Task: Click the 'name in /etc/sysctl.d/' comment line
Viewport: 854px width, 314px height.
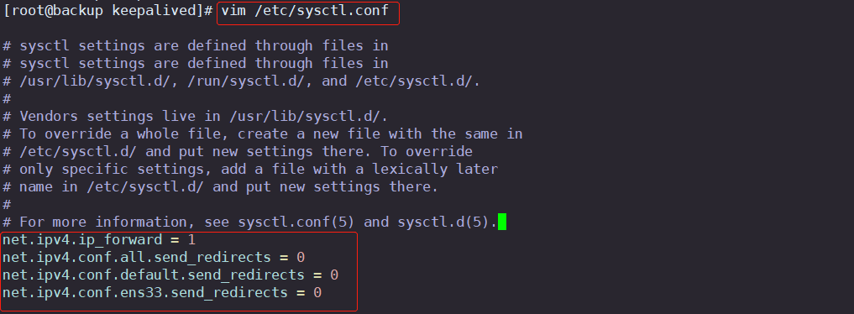Action: 221,186
